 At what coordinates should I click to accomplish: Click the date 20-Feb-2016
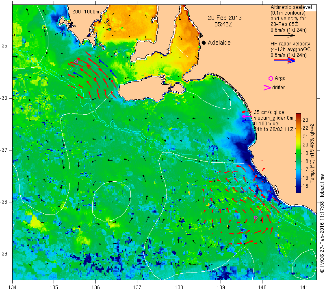coord(225,18)
